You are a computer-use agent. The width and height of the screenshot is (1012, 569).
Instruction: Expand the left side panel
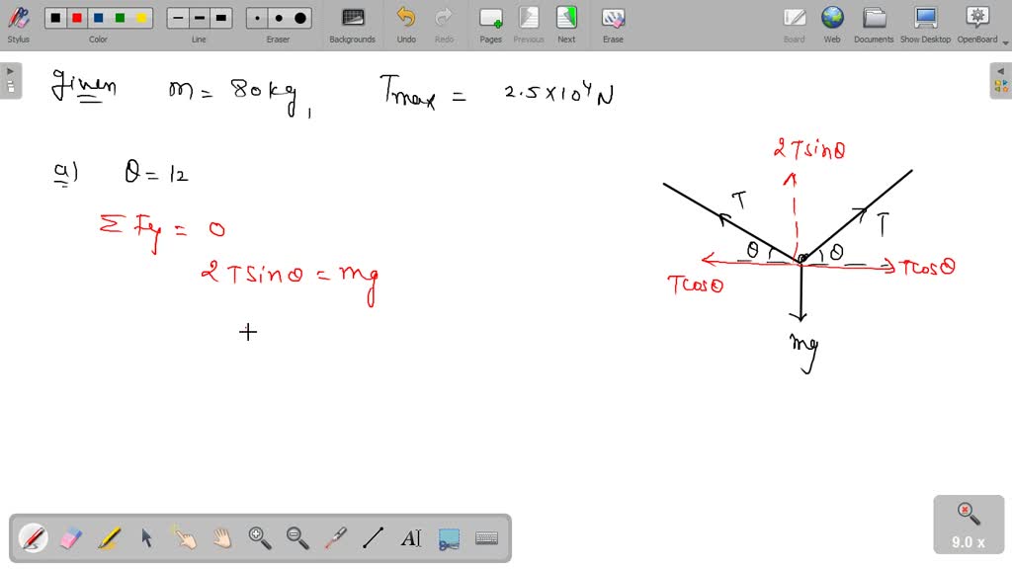tap(10, 81)
